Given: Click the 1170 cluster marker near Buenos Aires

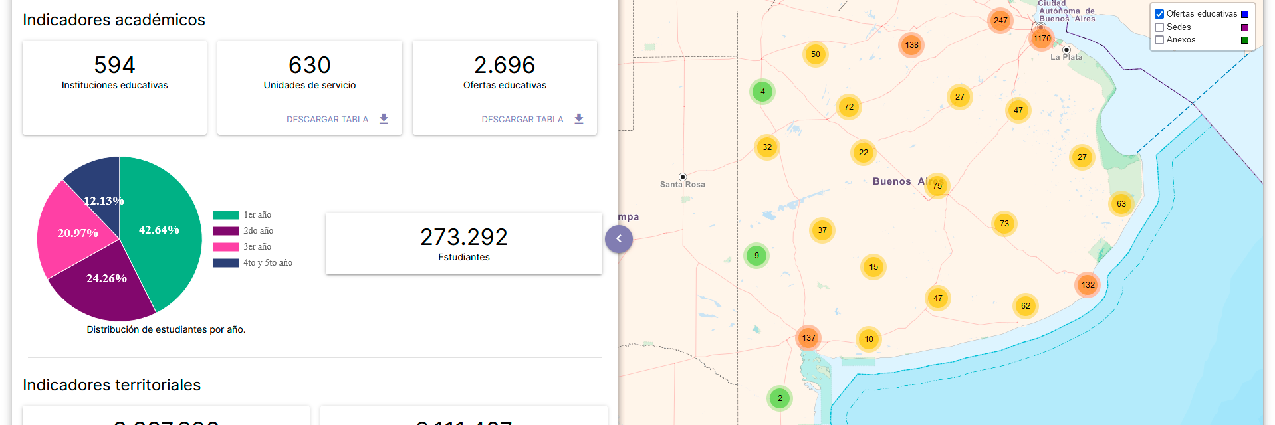Looking at the screenshot, I should [x=1042, y=39].
